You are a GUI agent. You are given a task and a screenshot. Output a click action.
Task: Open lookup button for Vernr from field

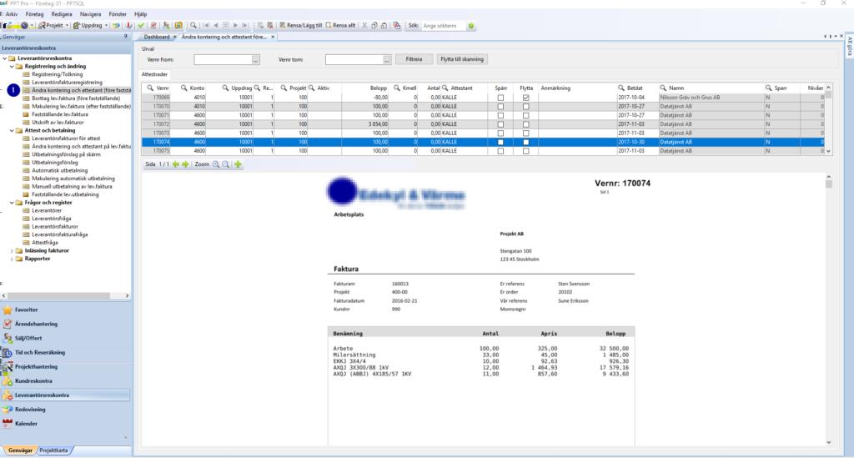pyautogui.click(x=255, y=60)
